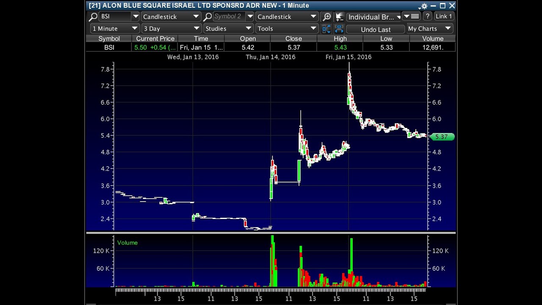Screen dimensions: 542x305
Task: Click the cursor crosshair tool icon
Action: [x=339, y=17]
